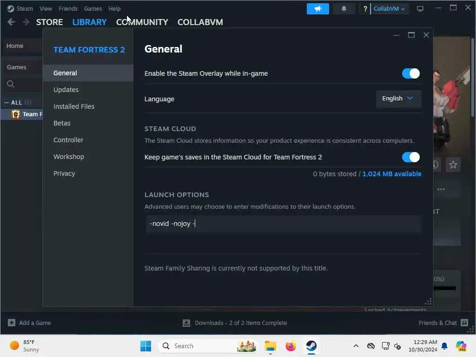Click Home in the library sidebar
Image resolution: width=476 pixels, height=357 pixels.
pyautogui.click(x=15, y=46)
